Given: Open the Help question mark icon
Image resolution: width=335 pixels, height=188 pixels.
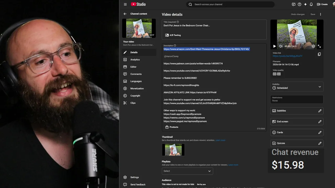Looking at the screenshot, I should tap(299, 4).
